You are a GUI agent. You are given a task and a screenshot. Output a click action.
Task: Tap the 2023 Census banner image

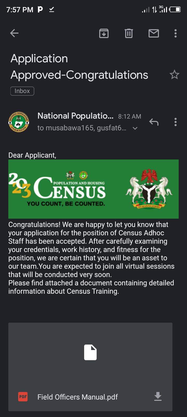[x=94, y=189]
